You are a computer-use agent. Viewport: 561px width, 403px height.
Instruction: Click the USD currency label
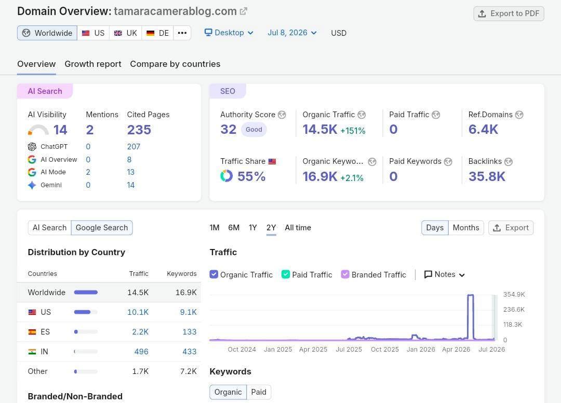click(x=339, y=33)
